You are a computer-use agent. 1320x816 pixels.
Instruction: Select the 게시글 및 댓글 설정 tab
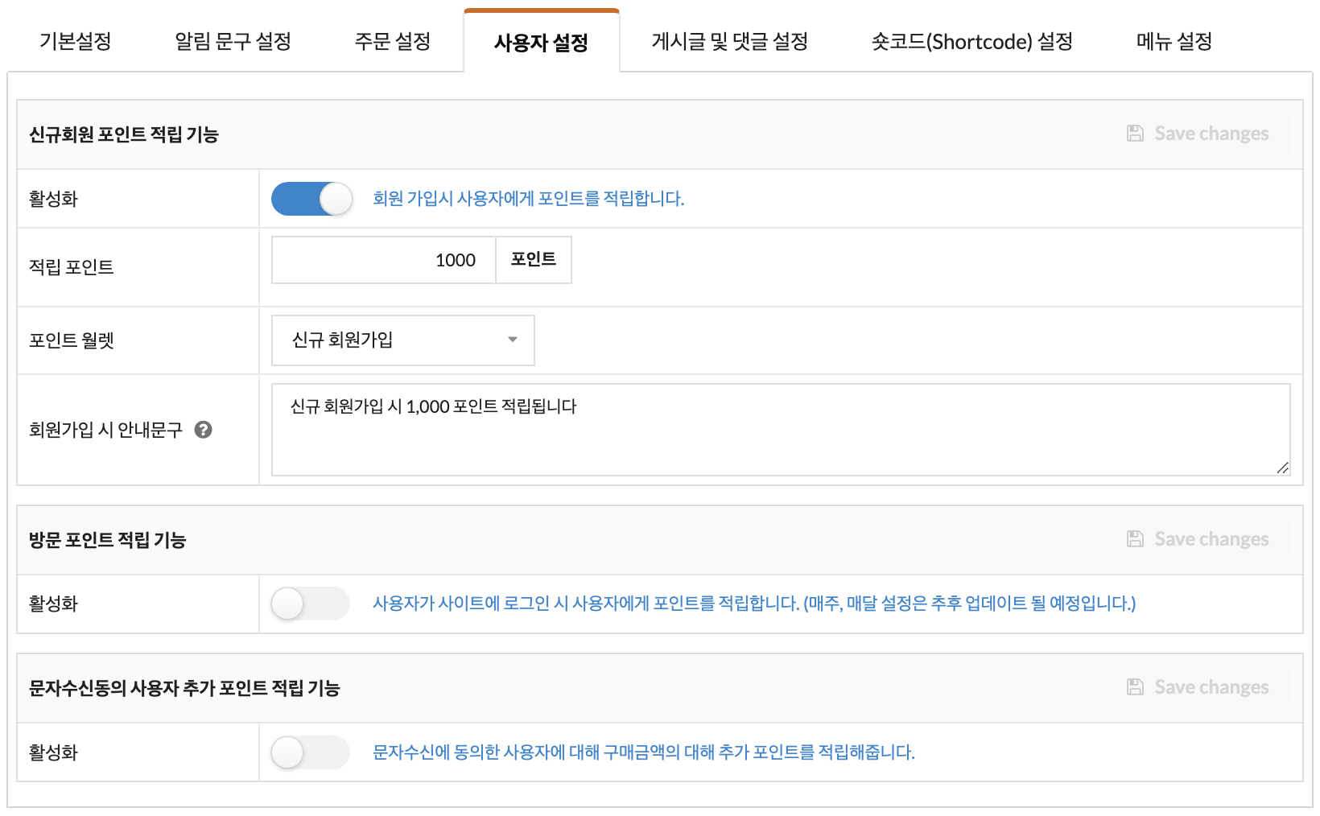pyautogui.click(x=729, y=41)
